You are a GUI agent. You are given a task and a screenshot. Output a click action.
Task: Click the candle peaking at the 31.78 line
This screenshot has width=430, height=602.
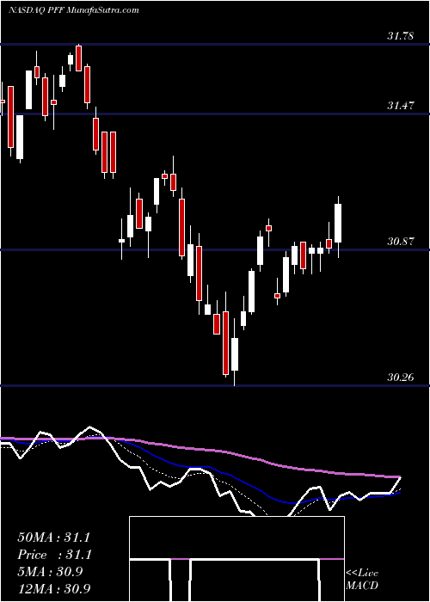[79, 58]
